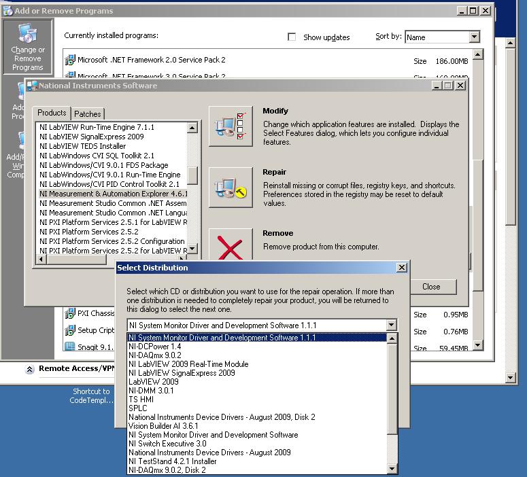Click installed programs list scroll-down arrow
The height and width of the screenshot is (477, 527).
[478, 345]
